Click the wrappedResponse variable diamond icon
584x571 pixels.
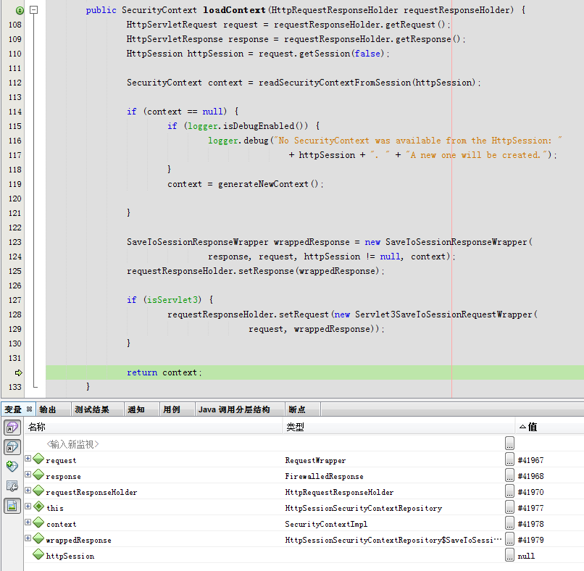38,538
